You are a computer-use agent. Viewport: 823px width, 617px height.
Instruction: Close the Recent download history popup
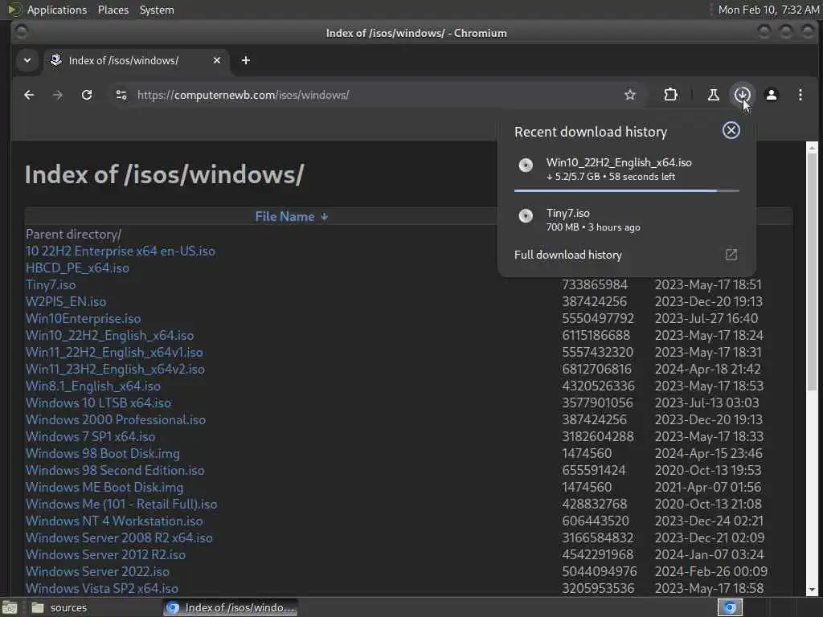pos(731,131)
